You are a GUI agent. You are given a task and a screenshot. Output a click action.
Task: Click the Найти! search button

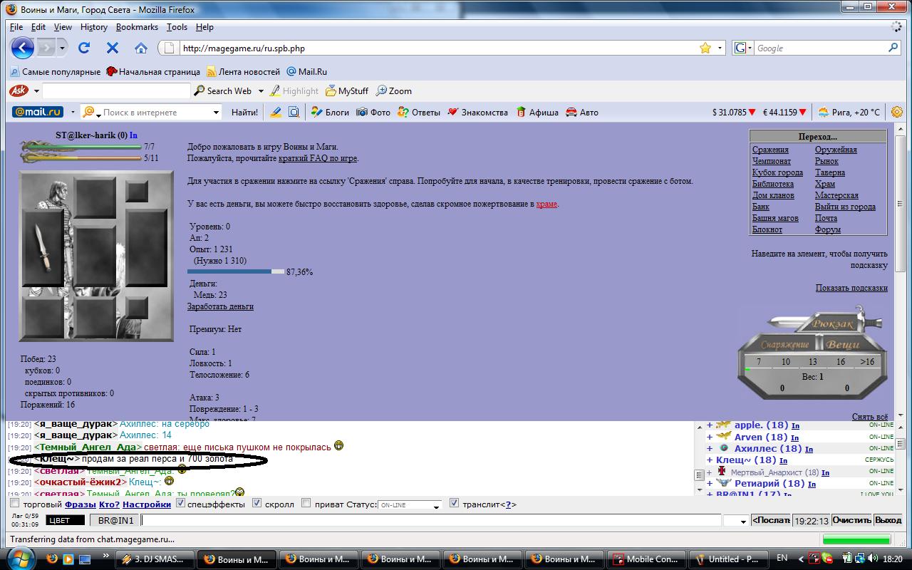(x=245, y=112)
